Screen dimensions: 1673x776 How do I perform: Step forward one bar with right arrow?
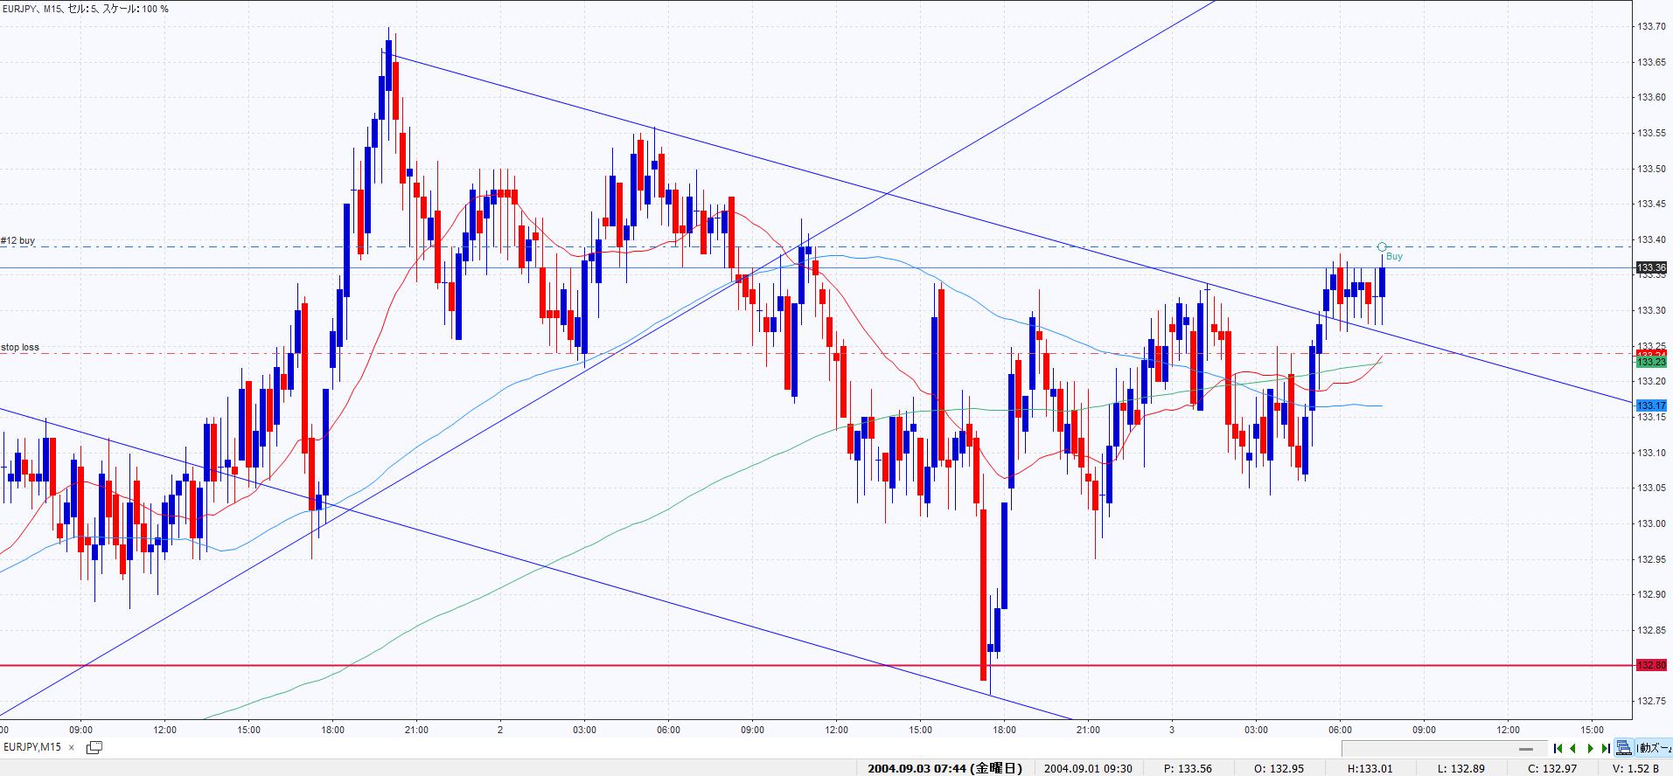pyautogui.click(x=1590, y=748)
